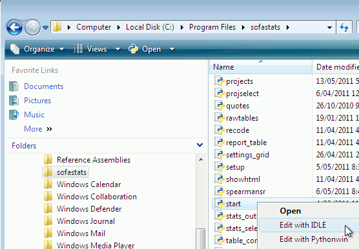Expand the arrow after Program Files breadcrumb
The height and width of the screenshot is (249, 359).
click(243, 28)
